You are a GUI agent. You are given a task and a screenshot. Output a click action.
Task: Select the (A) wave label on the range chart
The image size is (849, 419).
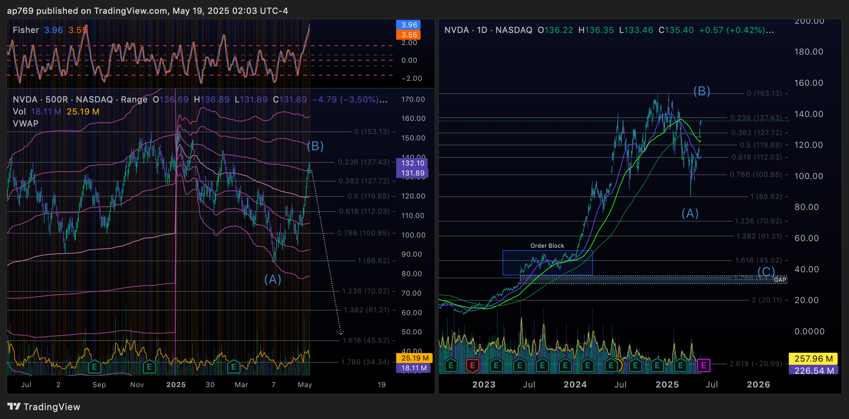pos(272,279)
